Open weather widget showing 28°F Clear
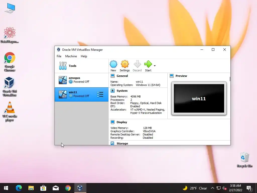 click(x=195, y=188)
